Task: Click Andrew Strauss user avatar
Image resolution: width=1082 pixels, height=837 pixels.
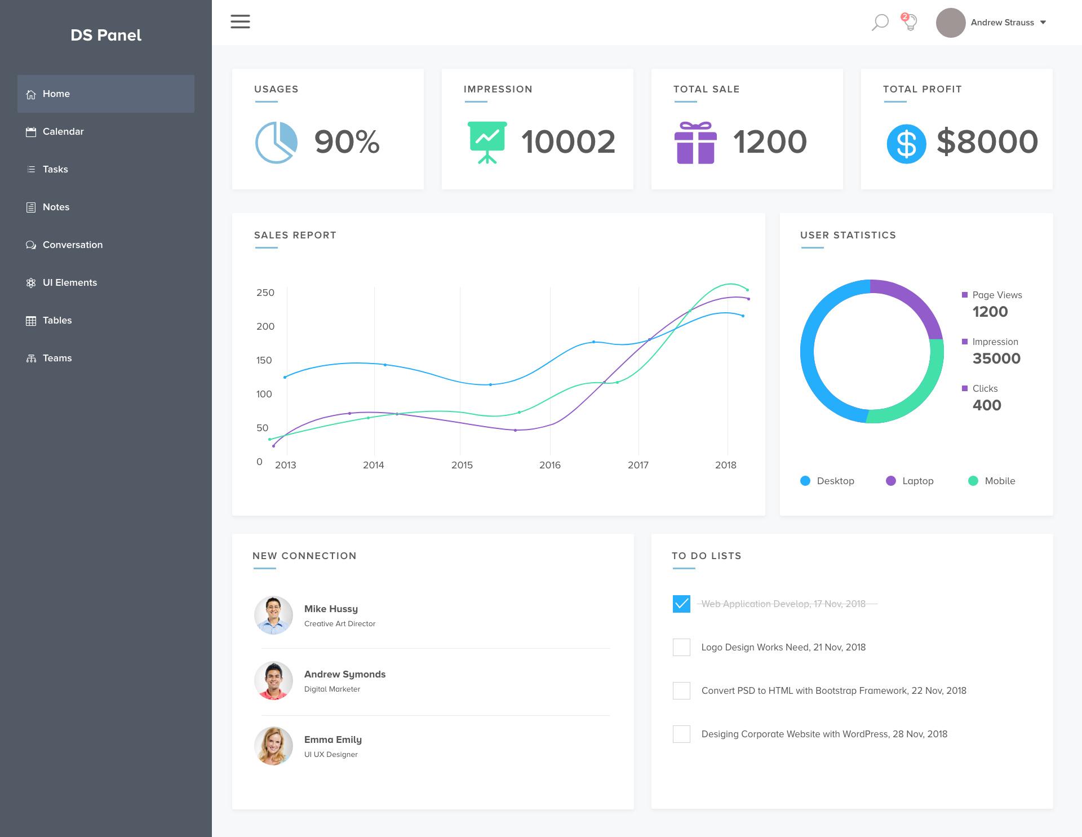Action: 950,23
